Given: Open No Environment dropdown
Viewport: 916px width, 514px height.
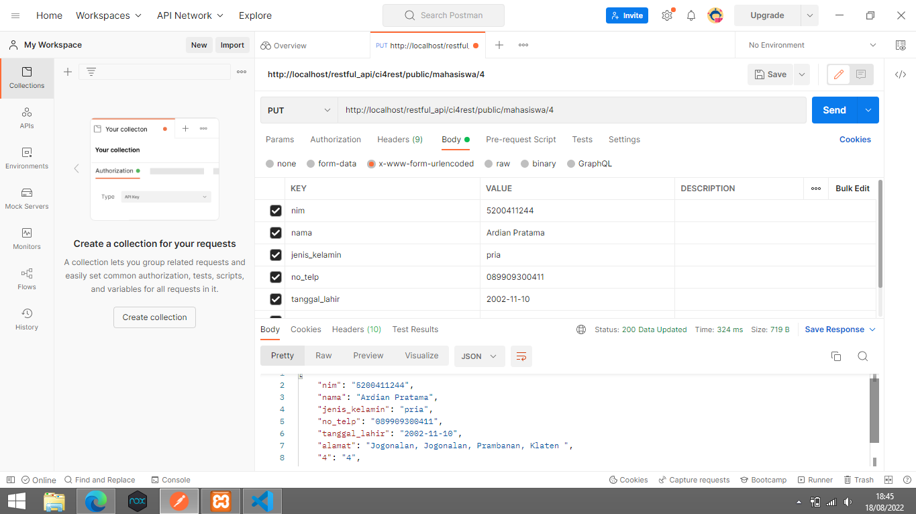Looking at the screenshot, I should (812, 45).
